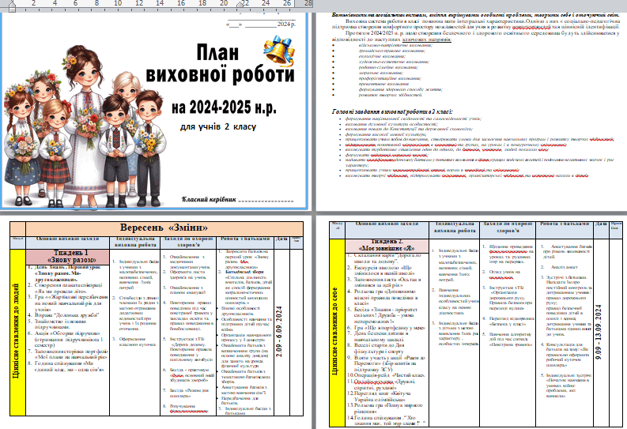Click the item 'Веселі старти до Дня фізкультури і спорту'
Image resolution: width=627 pixels, height=429 pixels.
tap(379, 348)
